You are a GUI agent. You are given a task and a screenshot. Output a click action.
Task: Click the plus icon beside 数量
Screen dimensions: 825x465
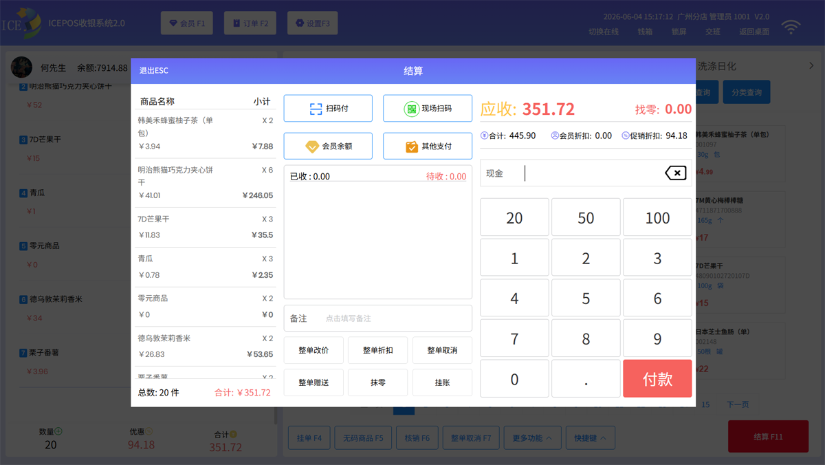58,431
